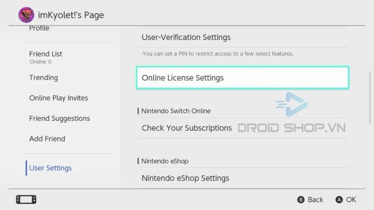Open Online License Settings

pyautogui.click(x=242, y=78)
